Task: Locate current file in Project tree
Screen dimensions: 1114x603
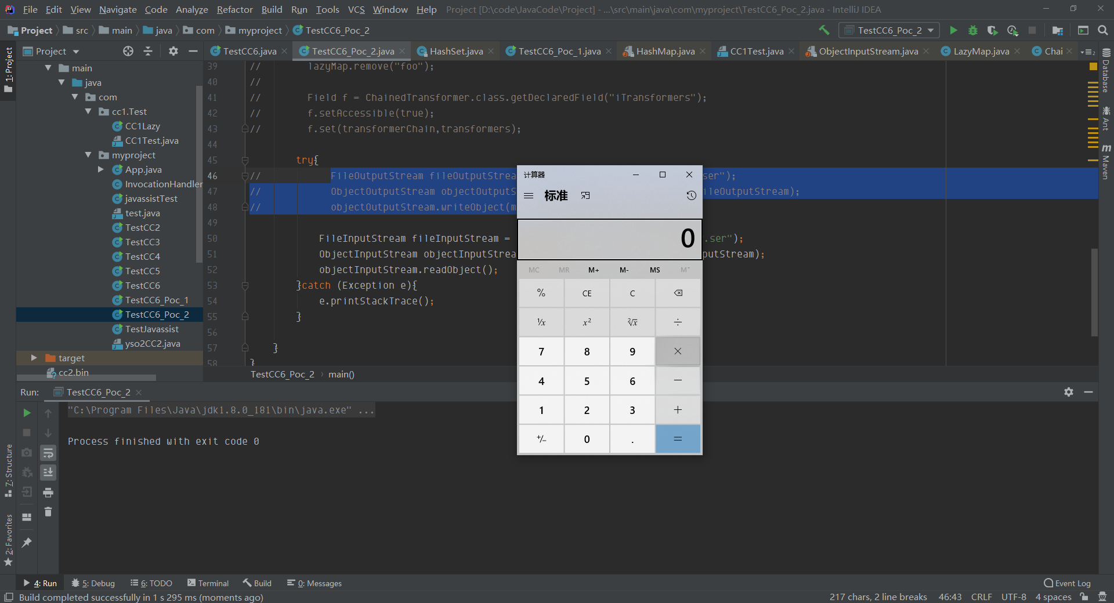Action: (128, 51)
